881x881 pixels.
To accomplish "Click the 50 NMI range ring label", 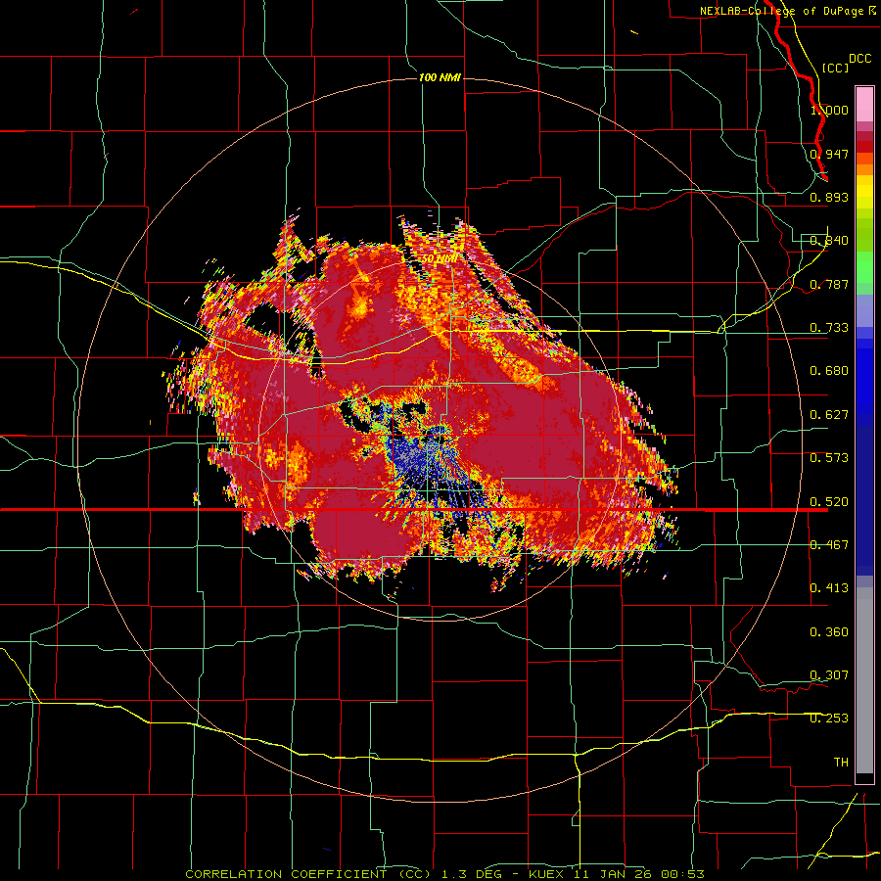I will [440, 259].
